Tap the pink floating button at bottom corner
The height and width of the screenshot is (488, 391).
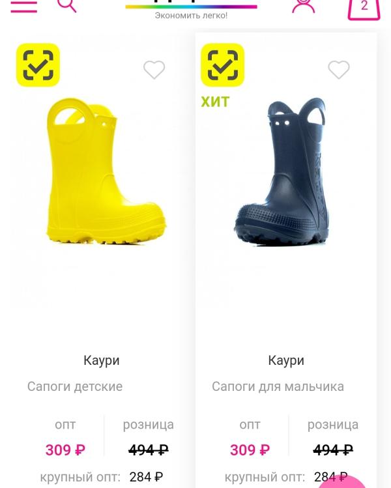pyautogui.click(x=342, y=481)
